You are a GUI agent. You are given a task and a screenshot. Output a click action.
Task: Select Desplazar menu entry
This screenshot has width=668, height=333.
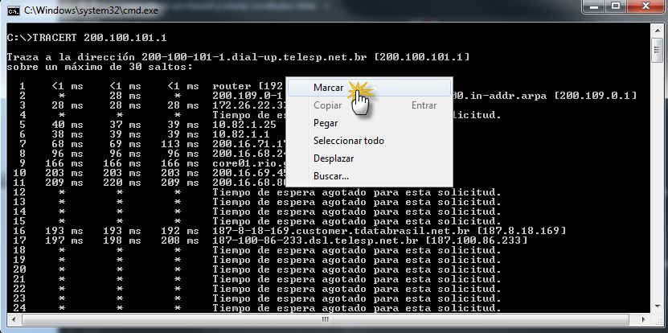(x=369, y=158)
